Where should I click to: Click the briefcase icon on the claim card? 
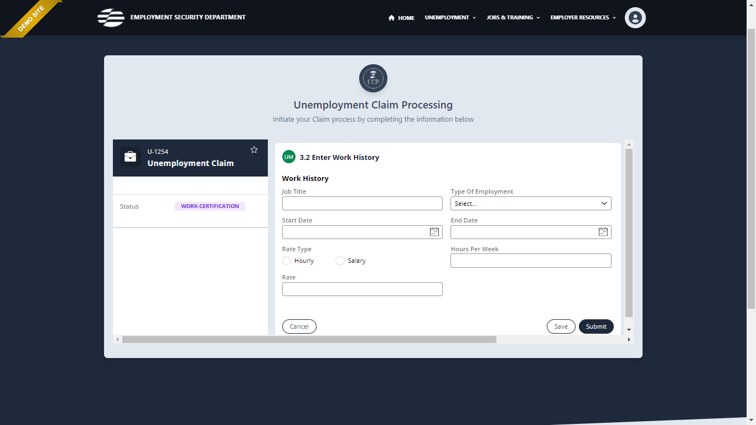pyautogui.click(x=130, y=157)
